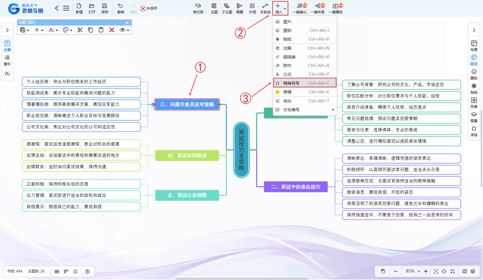
Task: Open the Sticker (贴纸) panel in right sidebar
Action: [474, 88]
